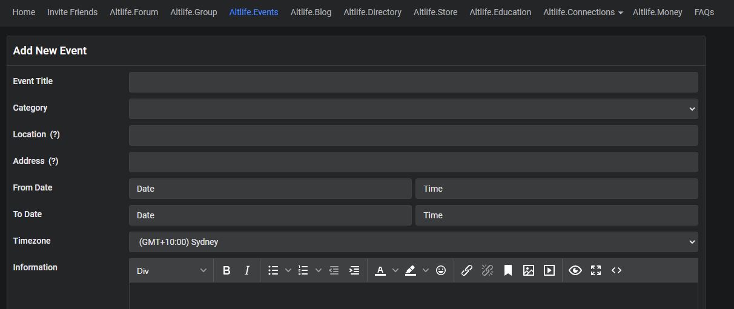Open the Altlife.Connections menu
This screenshot has width=734, height=309.
[x=583, y=12]
